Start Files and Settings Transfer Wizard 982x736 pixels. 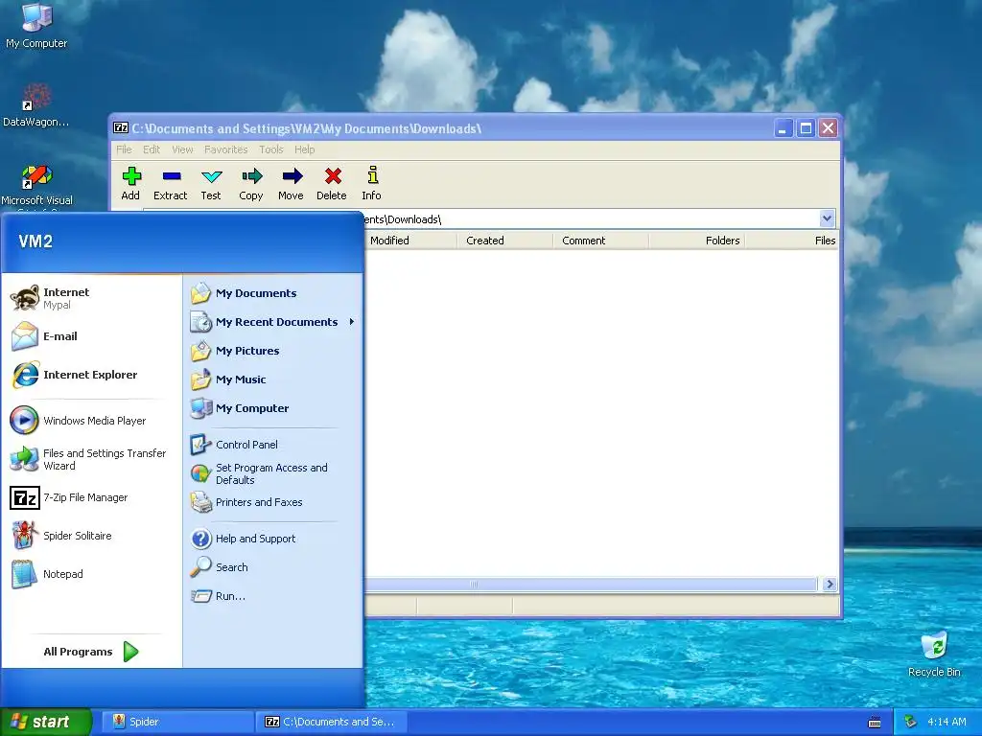coord(88,459)
